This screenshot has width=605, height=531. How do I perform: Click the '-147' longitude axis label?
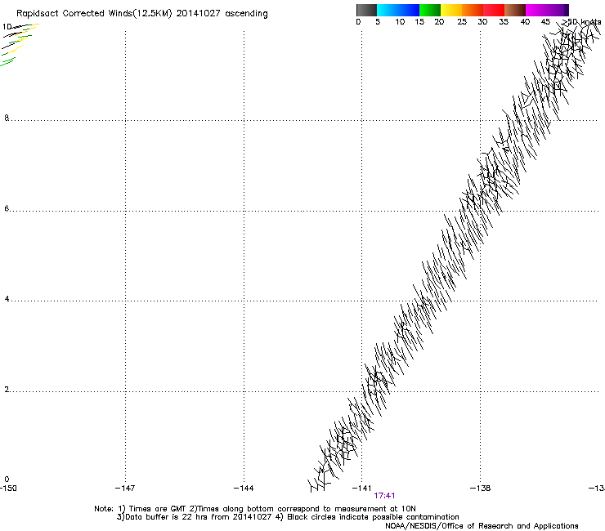[125, 489]
